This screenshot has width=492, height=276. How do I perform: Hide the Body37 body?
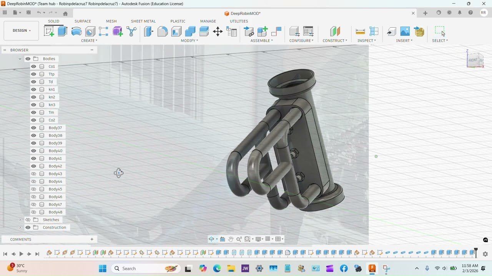[x=33, y=128]
